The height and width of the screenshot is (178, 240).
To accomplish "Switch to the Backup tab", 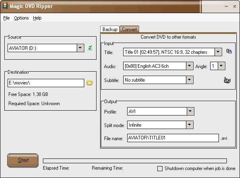I will coord(110,29).
